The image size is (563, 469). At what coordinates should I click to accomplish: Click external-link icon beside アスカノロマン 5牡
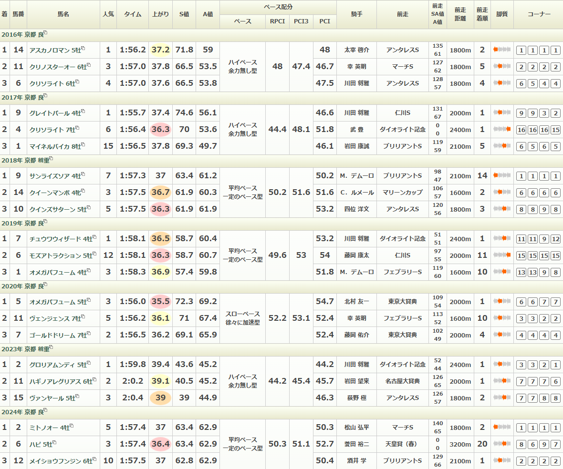[x=83, y=48]
